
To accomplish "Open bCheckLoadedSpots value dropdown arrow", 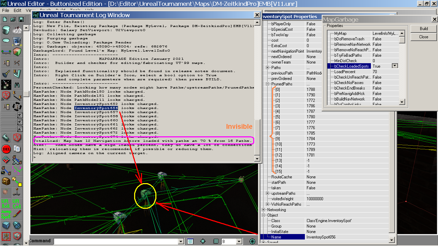I will tap(395, 66).
